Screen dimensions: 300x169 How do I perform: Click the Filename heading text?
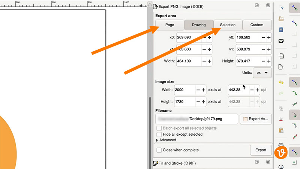163,111
